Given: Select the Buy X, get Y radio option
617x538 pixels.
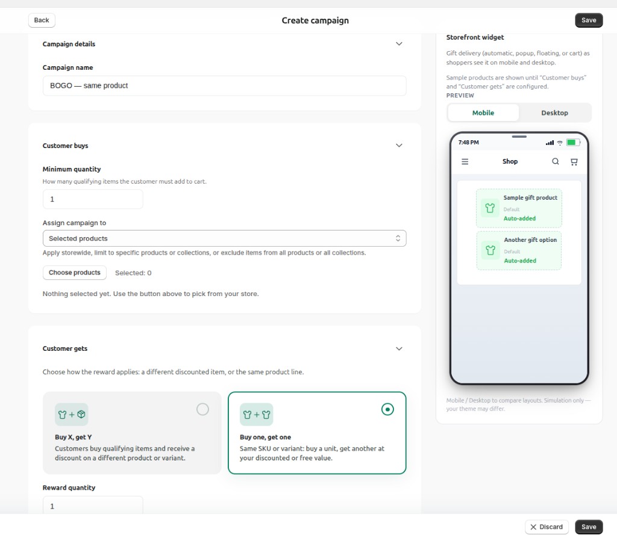Looking at the screenshot, I should point(202,409).
